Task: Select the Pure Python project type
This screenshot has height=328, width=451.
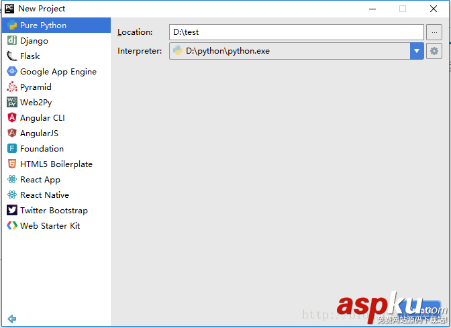Action: (x=56, y=25)
